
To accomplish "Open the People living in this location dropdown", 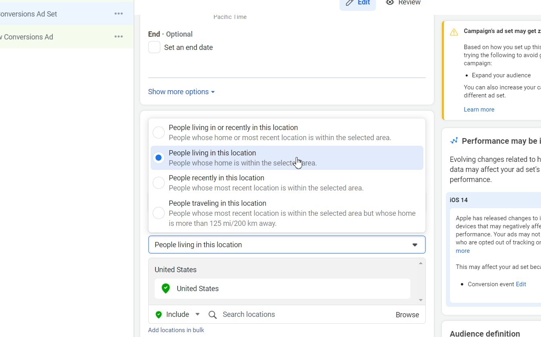I will point(286,245).
